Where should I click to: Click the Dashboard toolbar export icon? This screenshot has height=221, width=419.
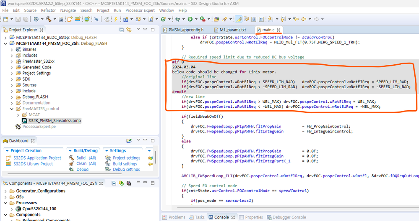pyautogui.click(x=129, y=141)
